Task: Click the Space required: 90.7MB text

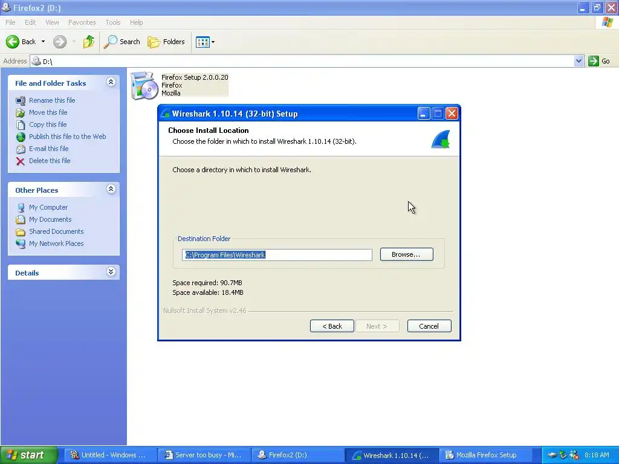Action: [207, 283]
